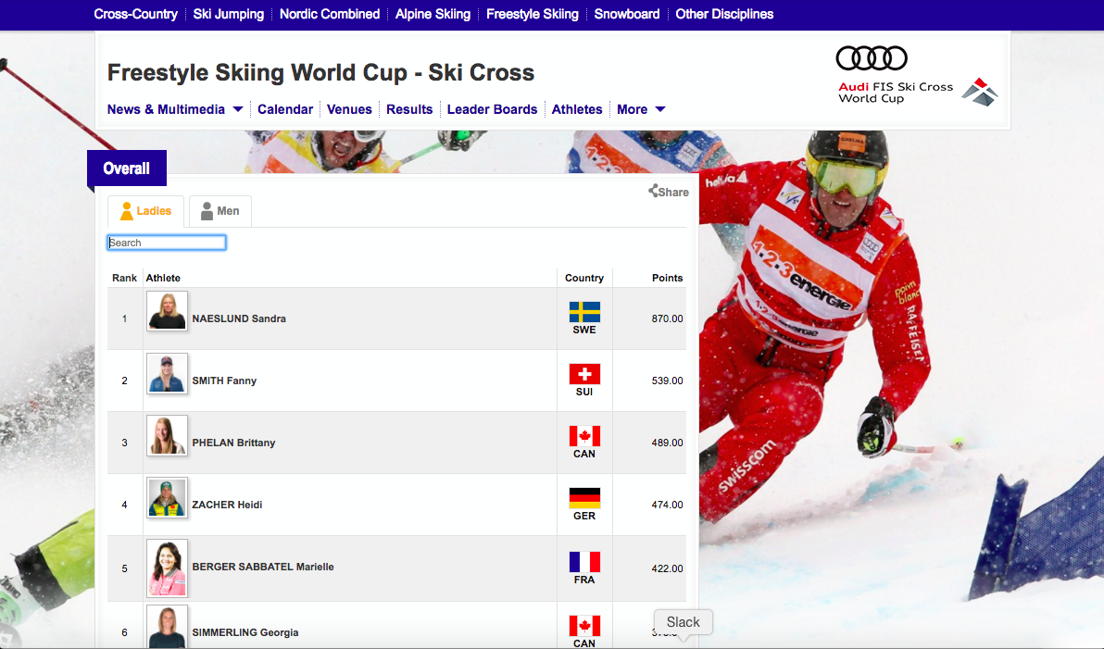Click the Share icon
Viewport: 1104px width, 649px height.
pyautogui.click(x=653, y=191)
